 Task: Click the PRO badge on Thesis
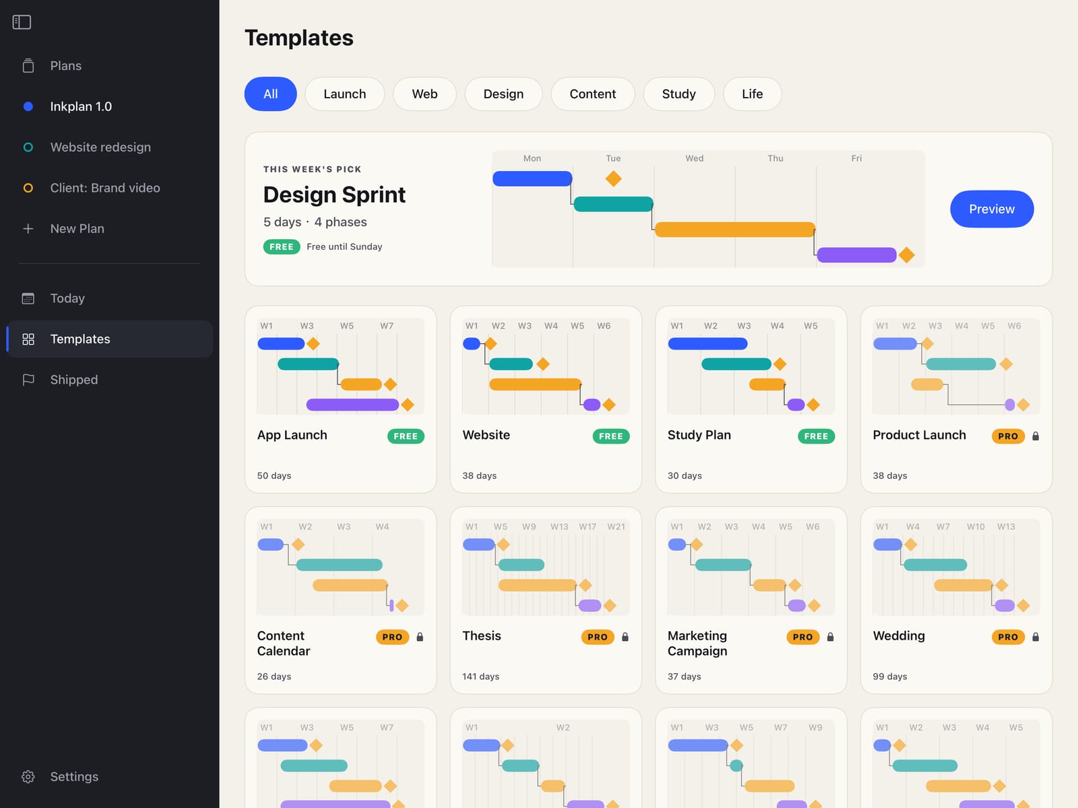pyautogui.click(x=598, y=637)
